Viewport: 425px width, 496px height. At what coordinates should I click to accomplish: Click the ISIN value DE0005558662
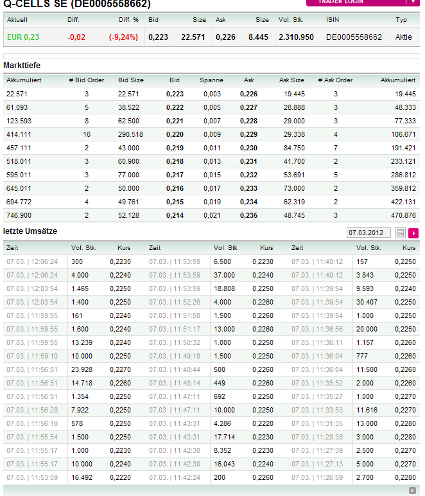[354, 37]
